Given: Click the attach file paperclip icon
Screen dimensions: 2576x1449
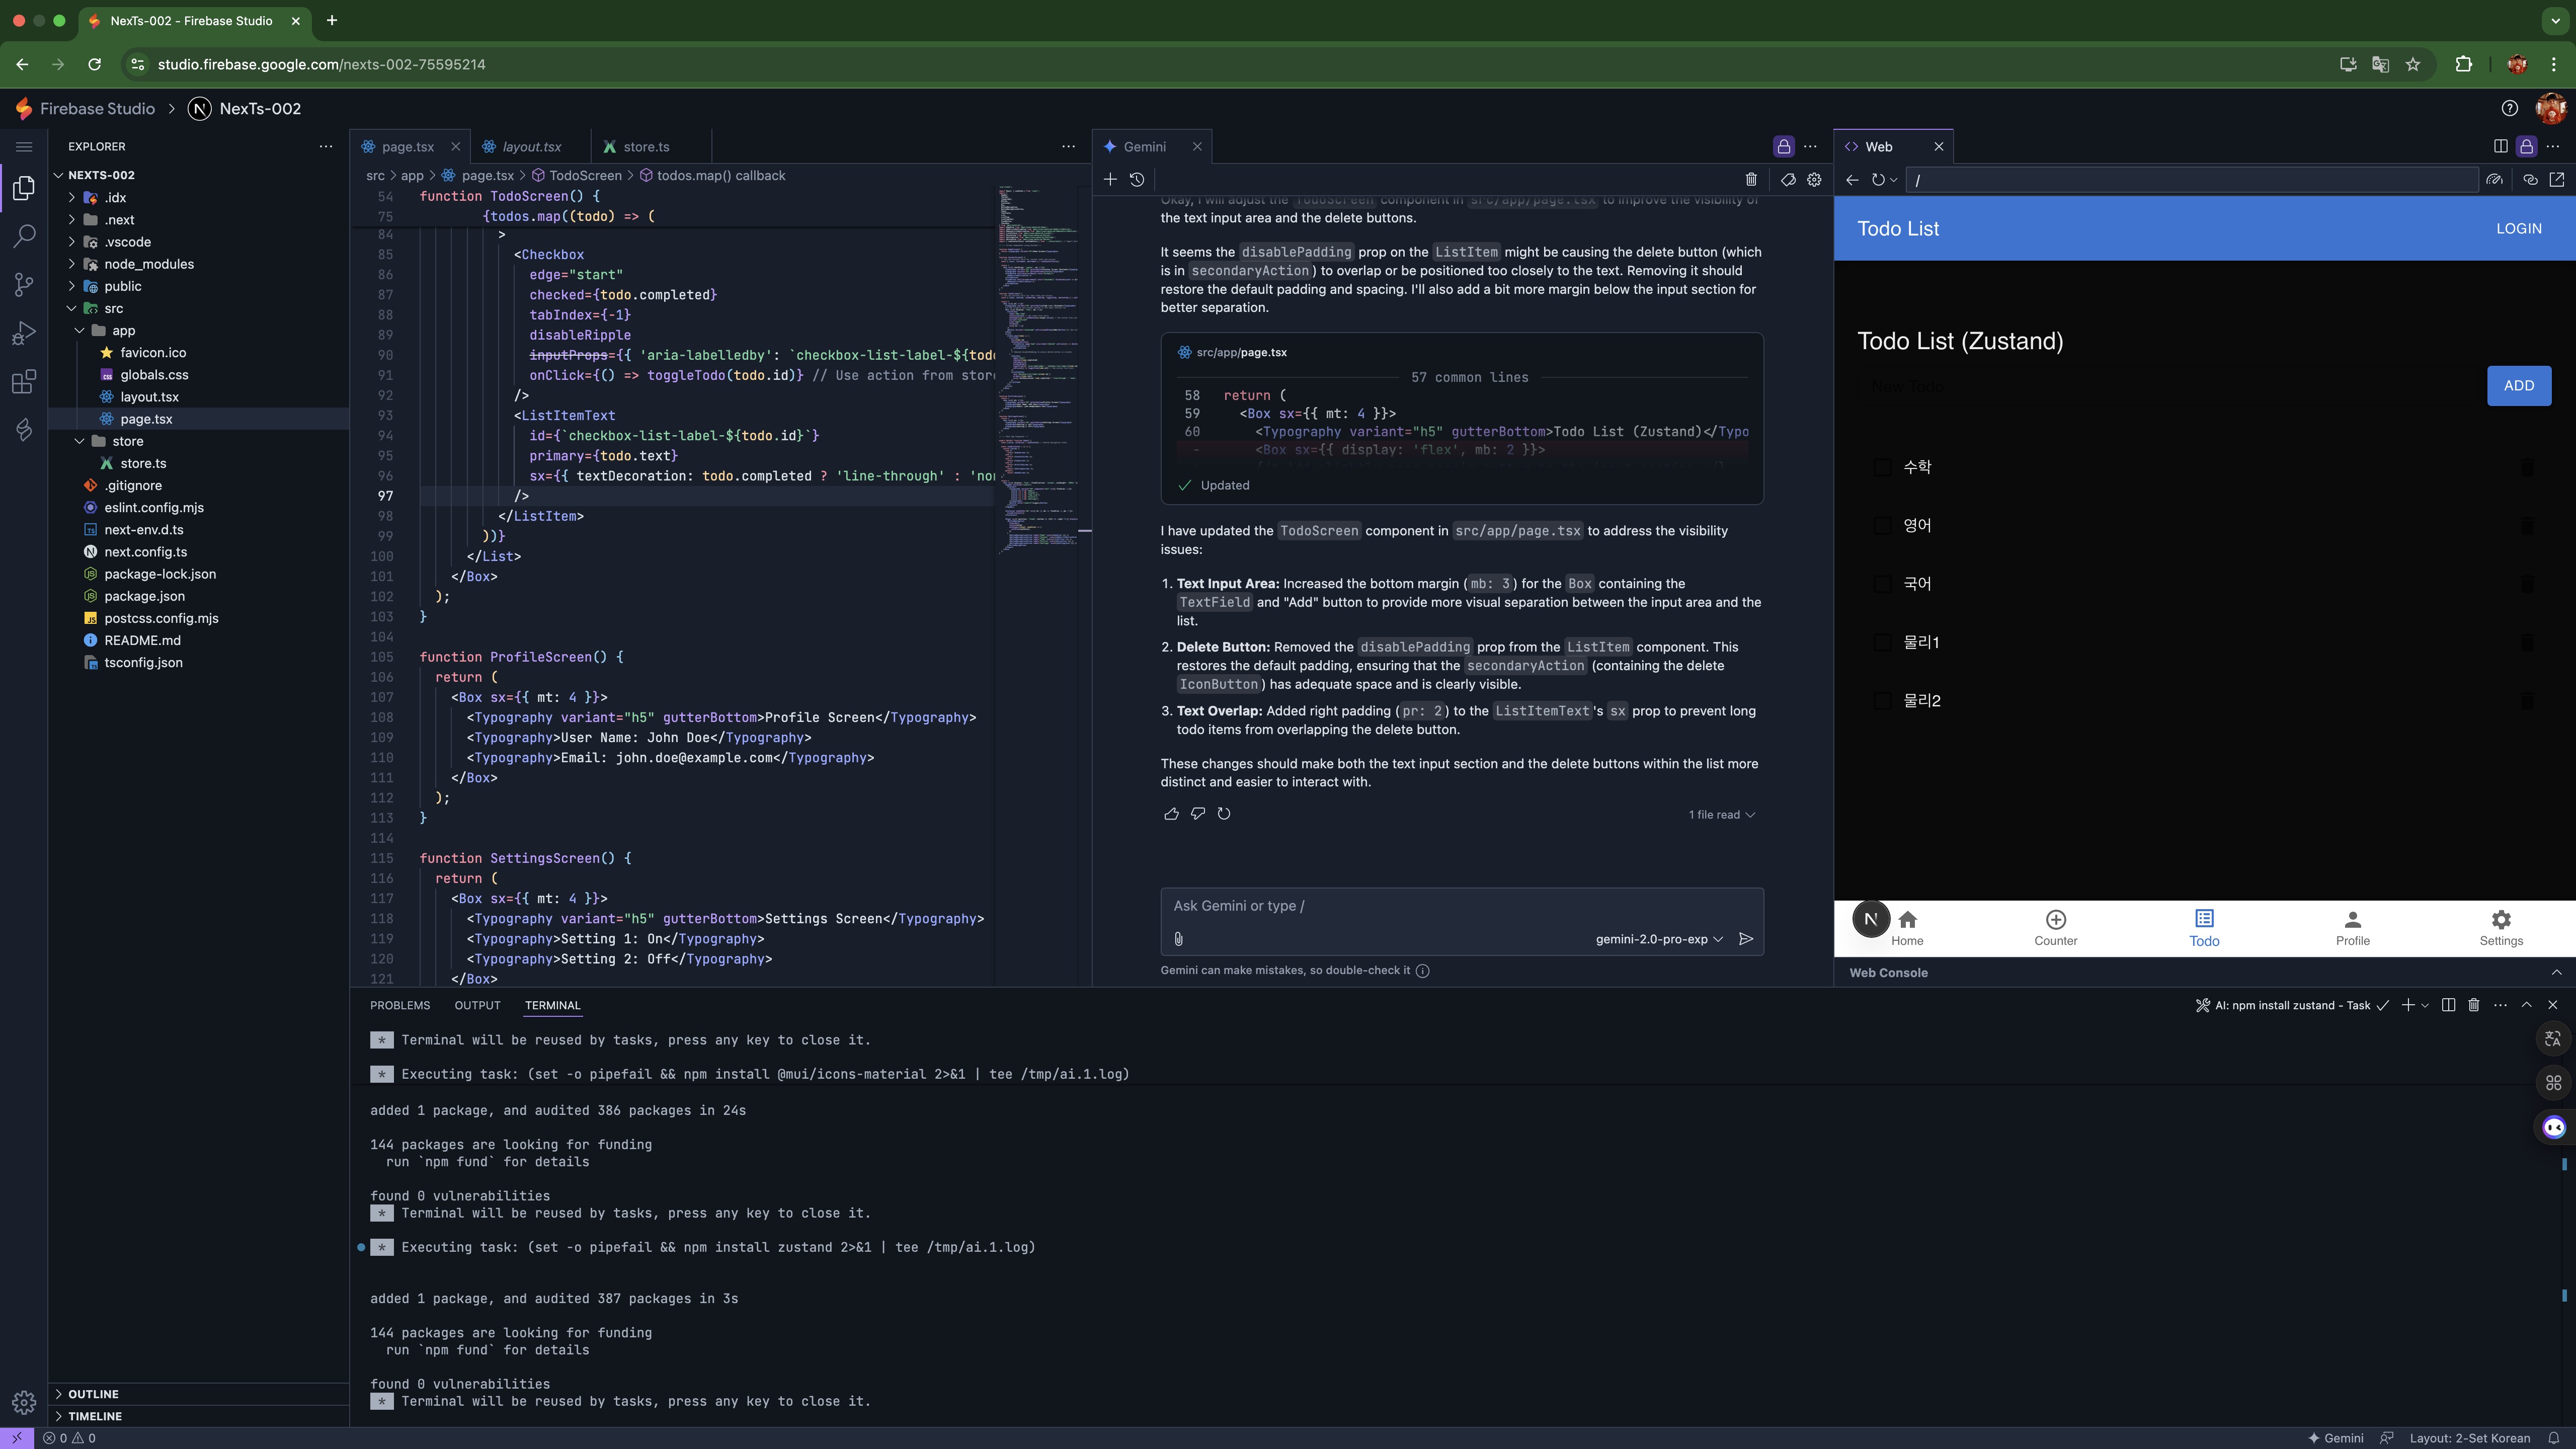Looking at the screenshot, I should pos(1179,939).
